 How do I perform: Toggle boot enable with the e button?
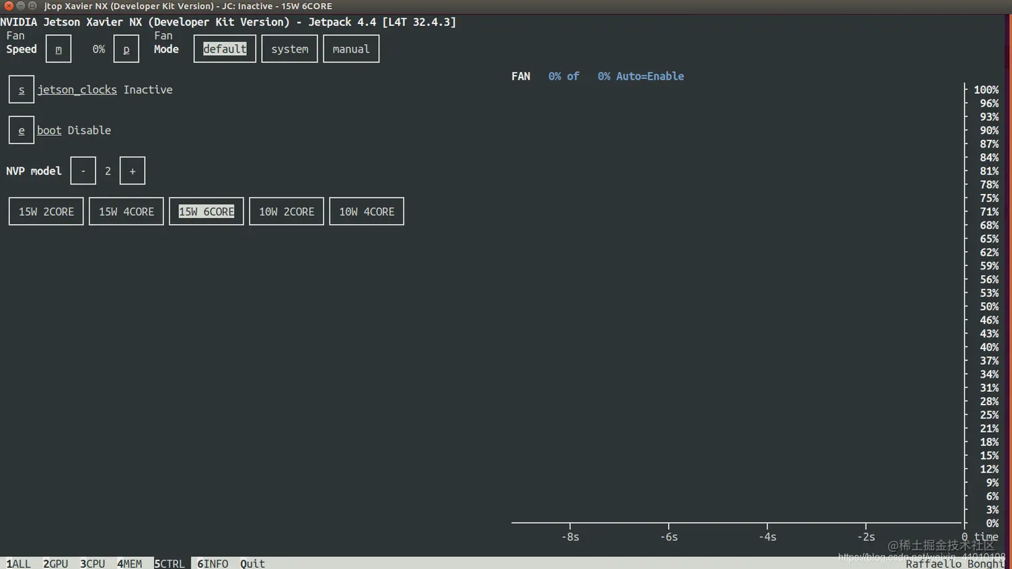click(21, 130)
